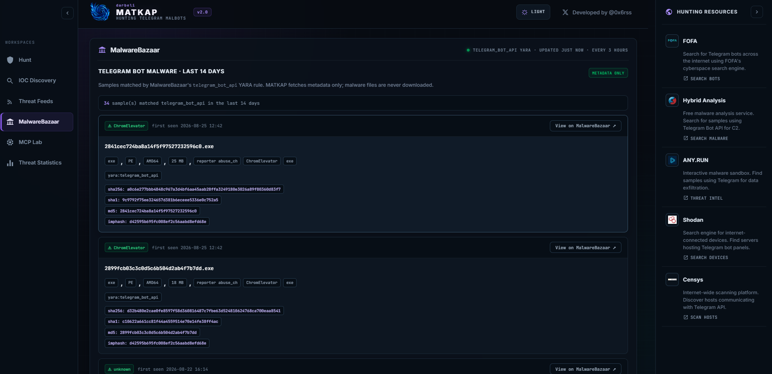Click md5 2841cec724ba8a14 hash chip

pyautogui.click(x=152, y=211)
